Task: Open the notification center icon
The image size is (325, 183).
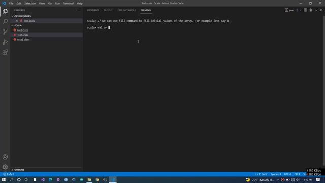Action: tap(318, 180)
